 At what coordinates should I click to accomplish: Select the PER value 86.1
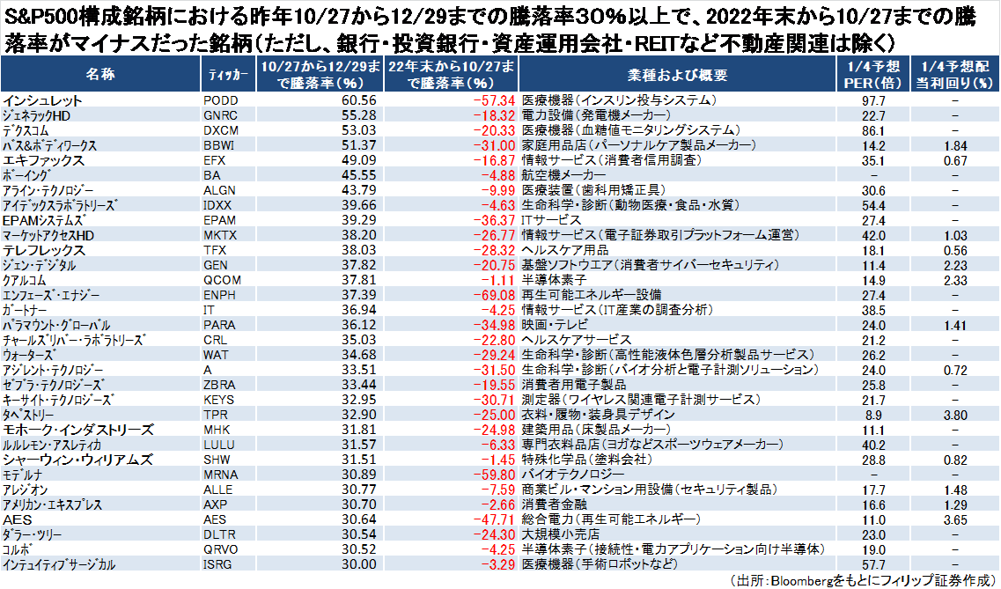pyautogui.click(x=873, y=131)
